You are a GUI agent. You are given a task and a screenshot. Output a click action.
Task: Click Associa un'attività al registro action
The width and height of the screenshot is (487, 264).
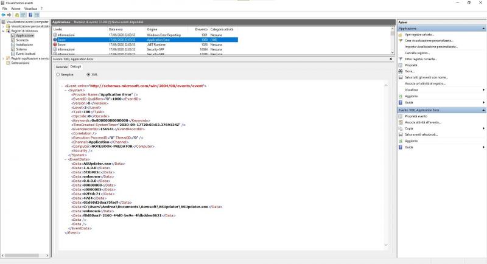tap(425, 84)
